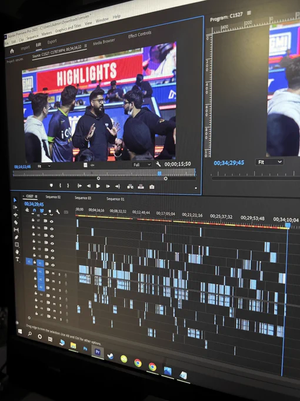
Task: Play the clip in the Source monitor
Action: coord(98,186)
